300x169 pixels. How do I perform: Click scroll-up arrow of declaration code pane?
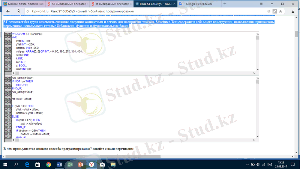pyautogui.click(x=258, y=34)
